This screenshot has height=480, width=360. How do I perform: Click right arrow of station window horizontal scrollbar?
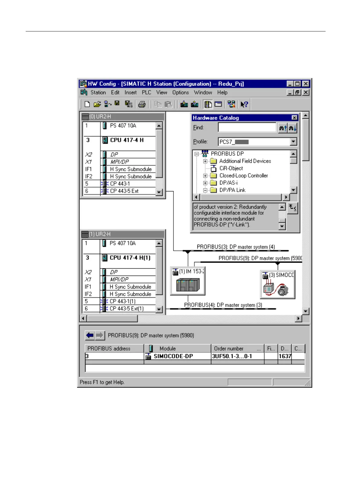[299, 318]
